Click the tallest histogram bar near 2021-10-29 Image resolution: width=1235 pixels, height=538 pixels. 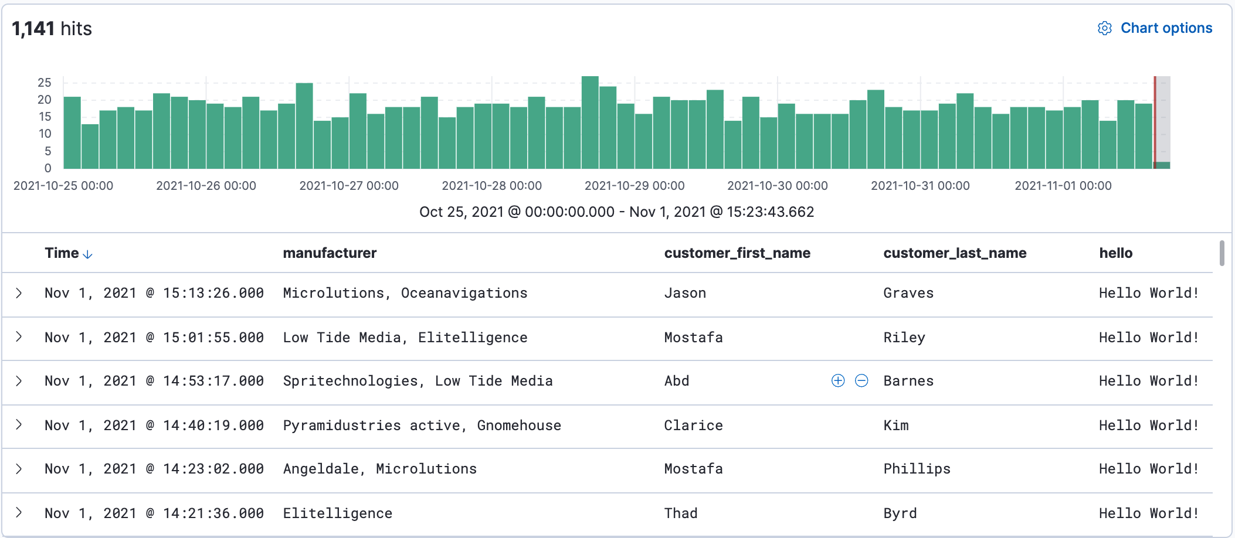(590, 123)
